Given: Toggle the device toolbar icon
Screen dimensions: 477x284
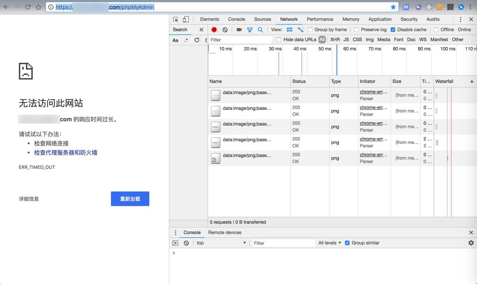Looking at the screenshot, I should pyautogui.click(x=186, y=19).
